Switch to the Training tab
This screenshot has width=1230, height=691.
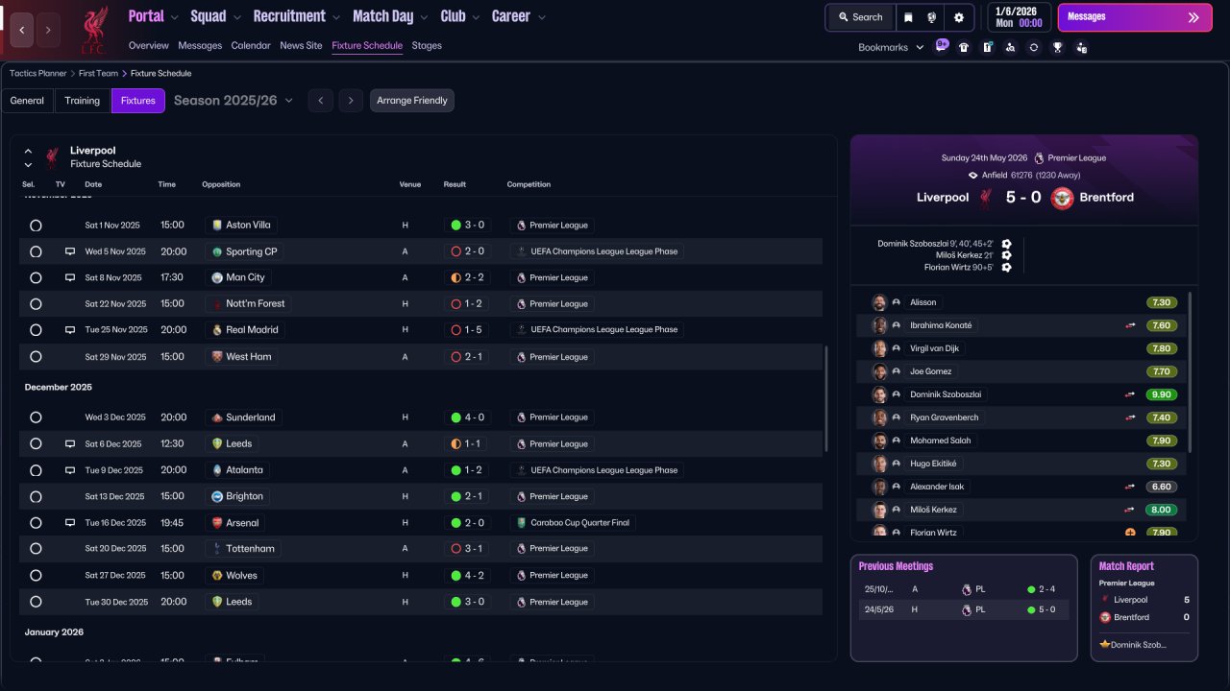click(83, 101)
